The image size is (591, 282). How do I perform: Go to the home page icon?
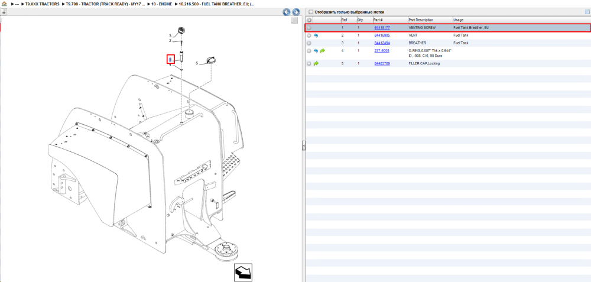pyautogui.click(x=4, y=4)
